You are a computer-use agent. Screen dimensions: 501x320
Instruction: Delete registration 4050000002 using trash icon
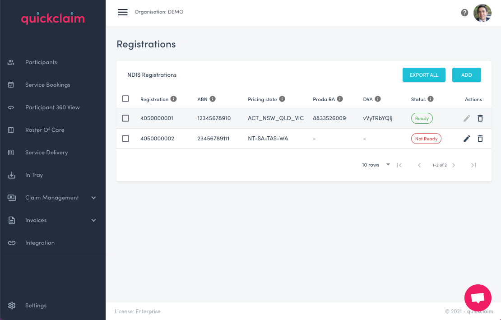click(480, 139)
